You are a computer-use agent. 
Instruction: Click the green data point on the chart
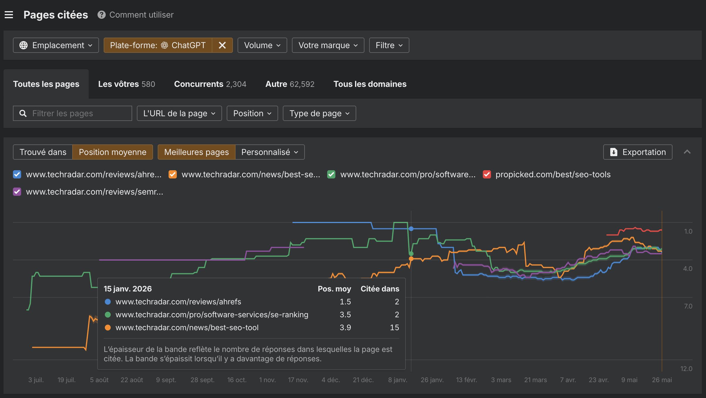point(411,254)
